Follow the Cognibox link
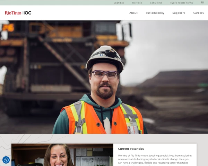Image resolution: width=208 pixels, height=166 pixels. click(x=119, y=3)
